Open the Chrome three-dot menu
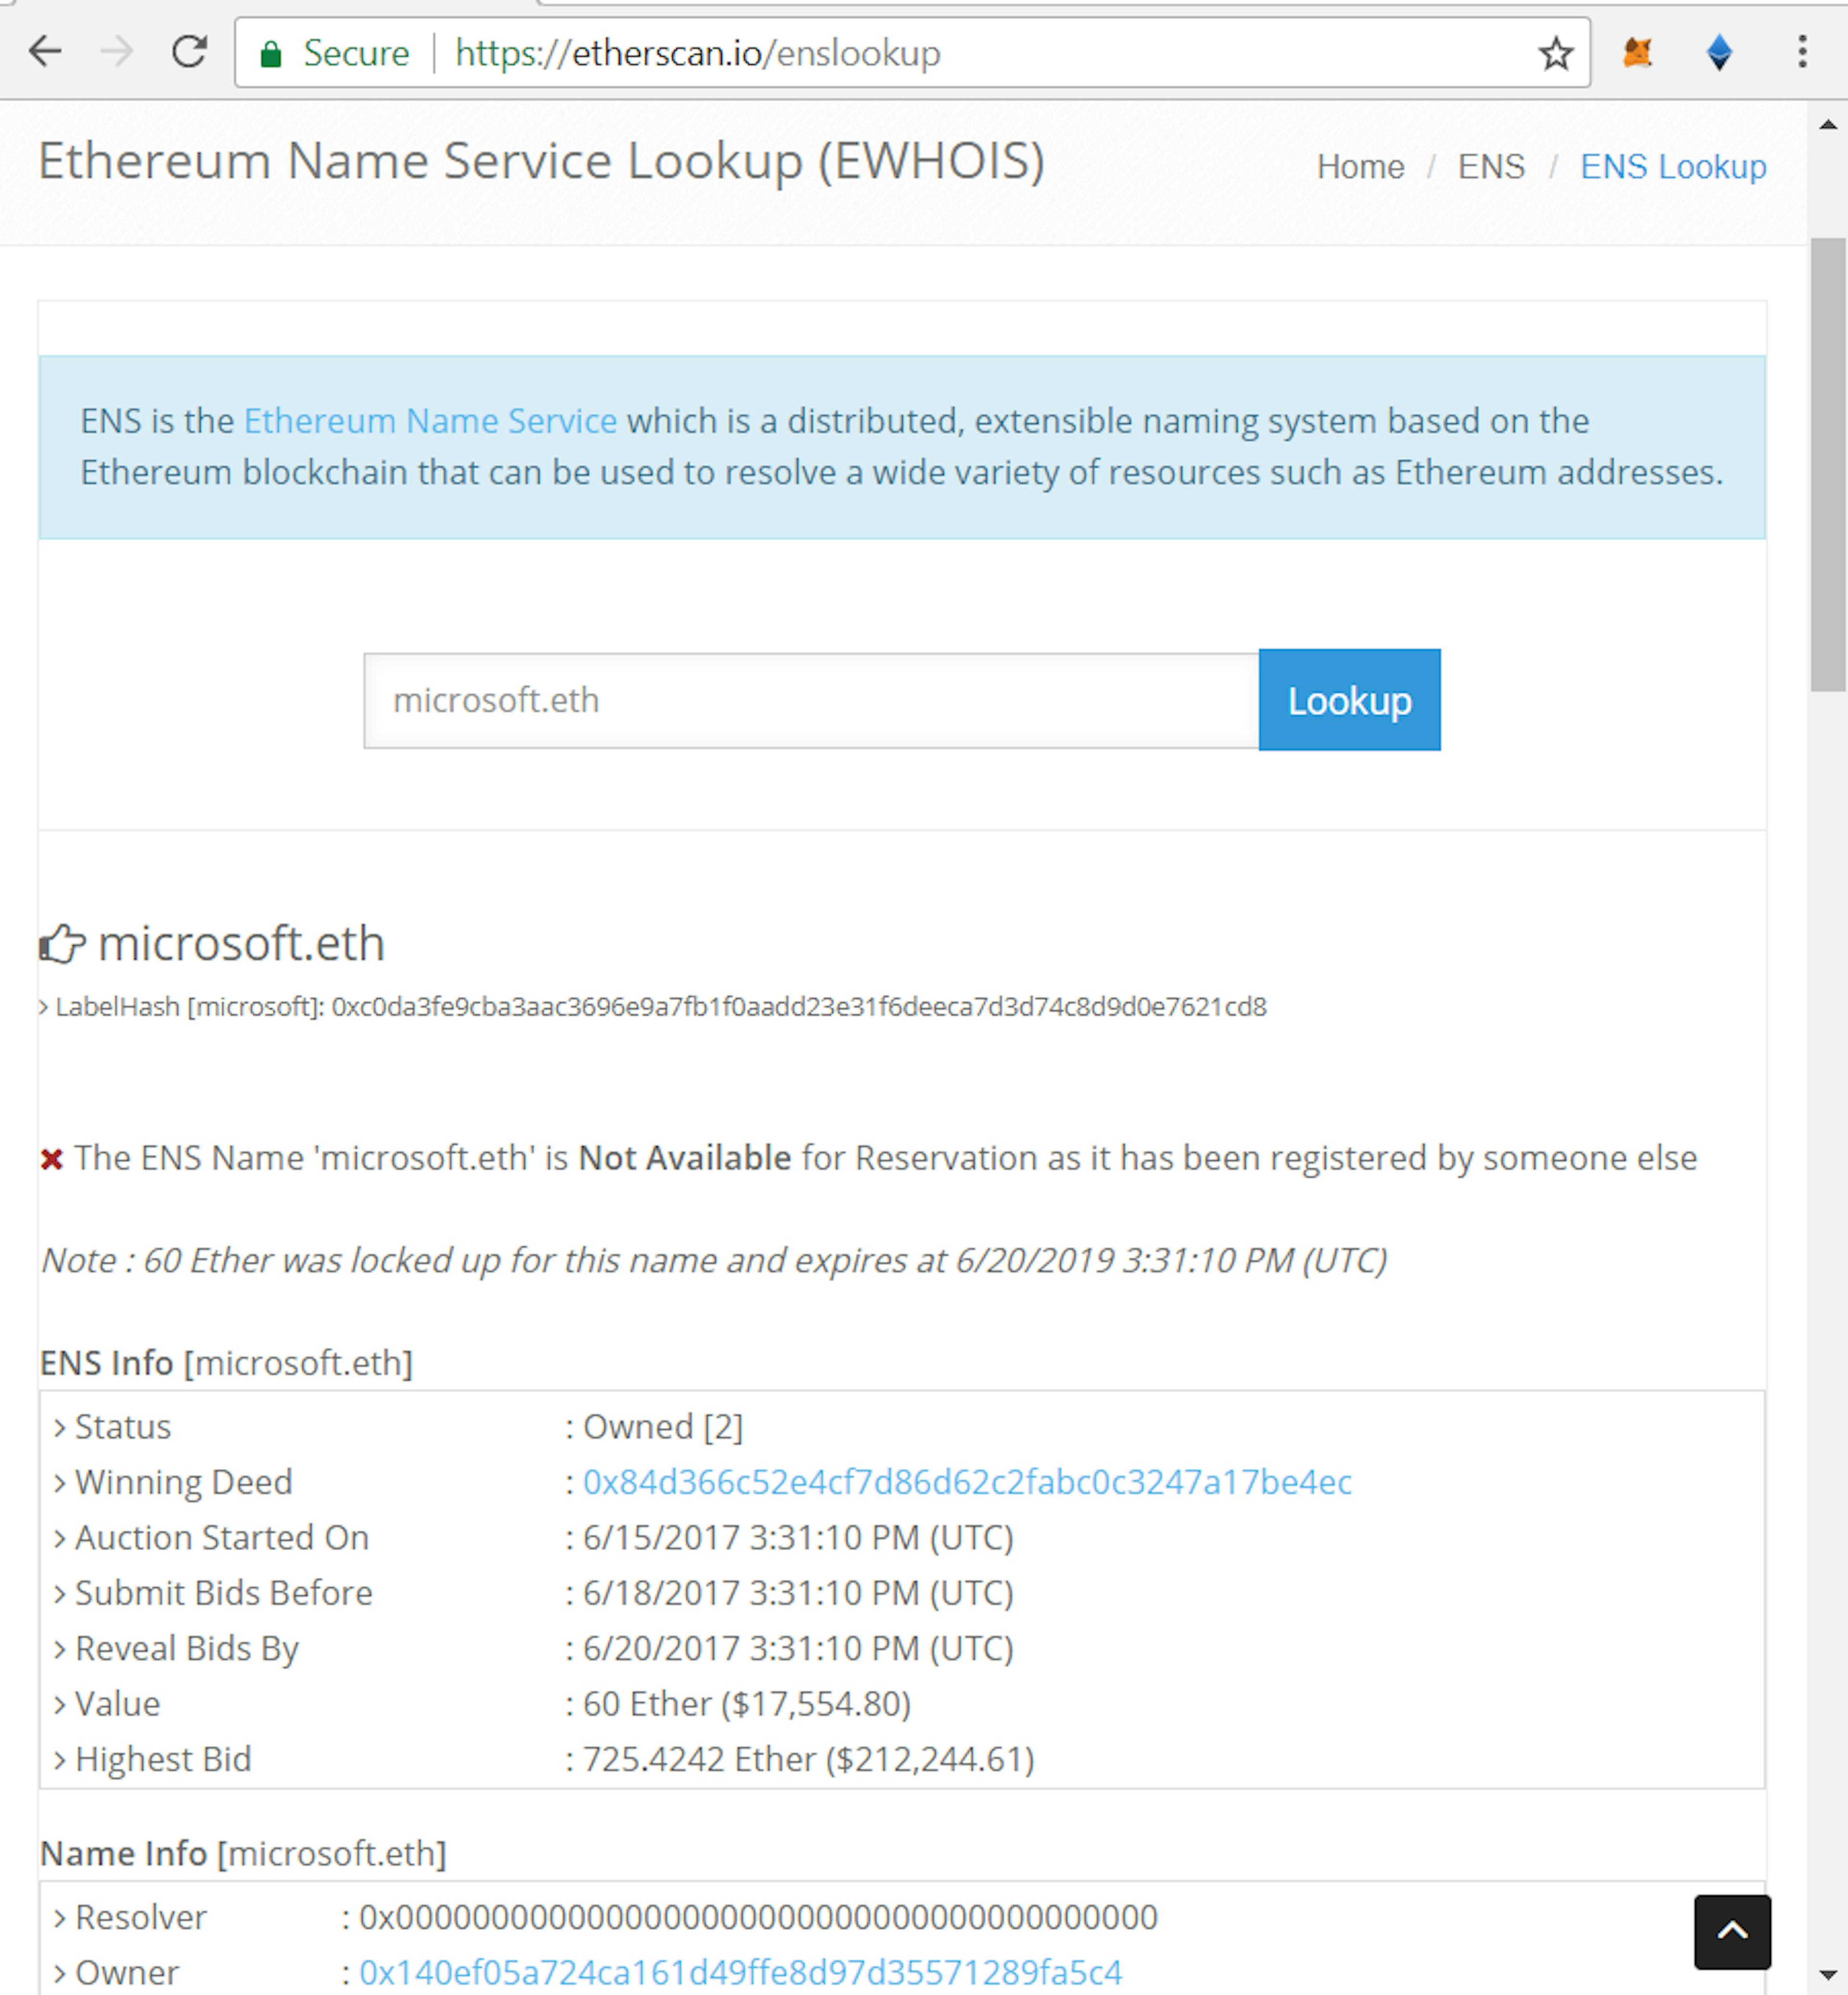Image resolution: width=1848 pixels, height=1995 pixels. click(x=1803, y=53)
